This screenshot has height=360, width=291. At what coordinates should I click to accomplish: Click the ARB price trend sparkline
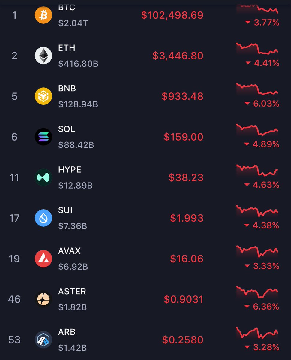pyautogui.click(x=257, y=333)
